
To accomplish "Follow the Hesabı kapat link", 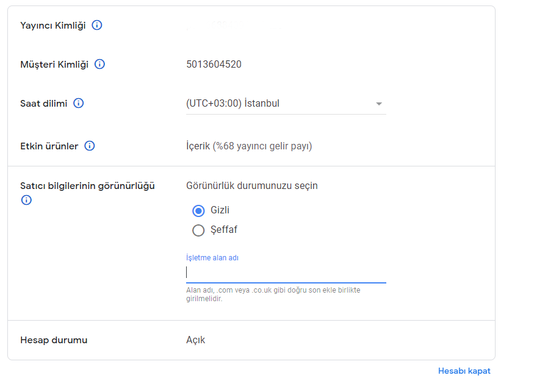I will 464,371.
